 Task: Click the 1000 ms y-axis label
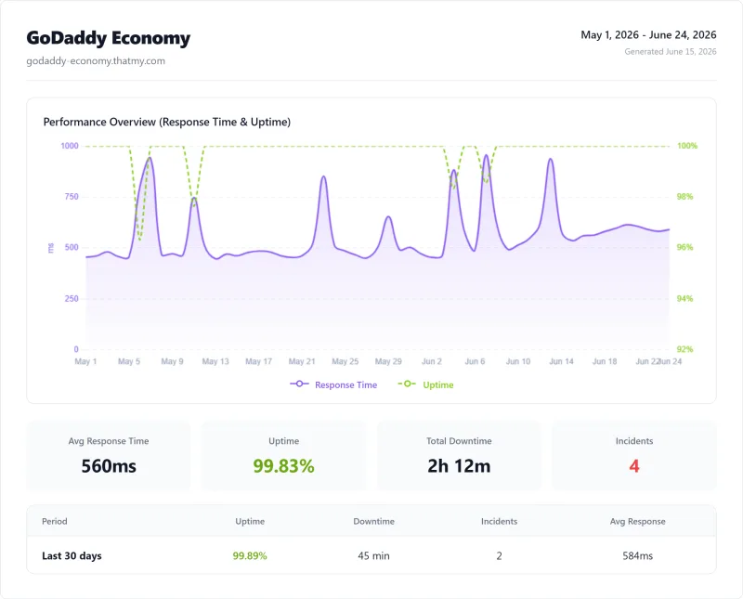(70, 146)
